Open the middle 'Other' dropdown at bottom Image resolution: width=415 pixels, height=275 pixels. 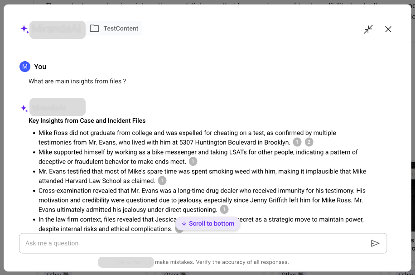174,273
